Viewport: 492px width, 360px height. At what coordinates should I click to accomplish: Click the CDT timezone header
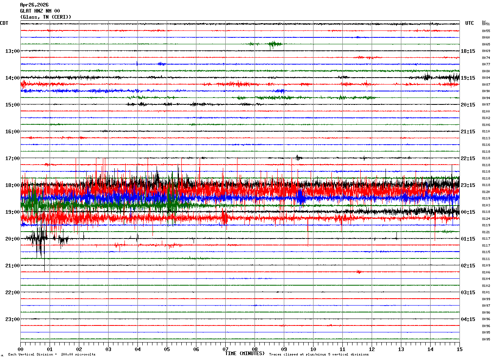click(x=4, y=23)
